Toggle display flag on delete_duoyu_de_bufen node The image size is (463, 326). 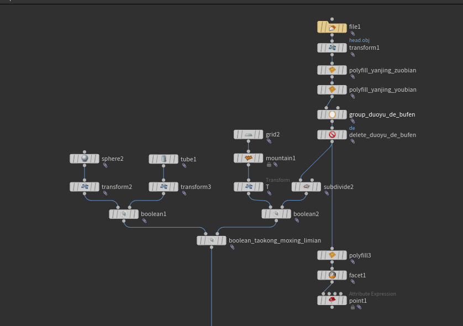point(344,135)
